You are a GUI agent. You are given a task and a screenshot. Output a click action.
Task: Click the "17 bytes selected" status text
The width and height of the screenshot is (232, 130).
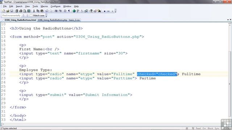(x=9, y=129)
